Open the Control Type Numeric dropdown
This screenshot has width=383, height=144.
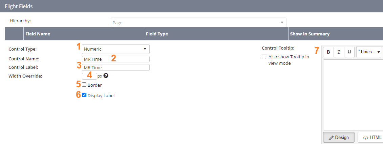pos(115,49)
